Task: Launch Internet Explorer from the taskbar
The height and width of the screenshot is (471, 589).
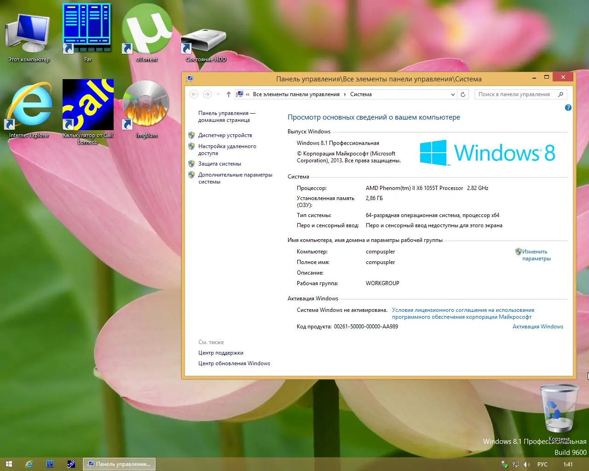Action: click(29, 464)
